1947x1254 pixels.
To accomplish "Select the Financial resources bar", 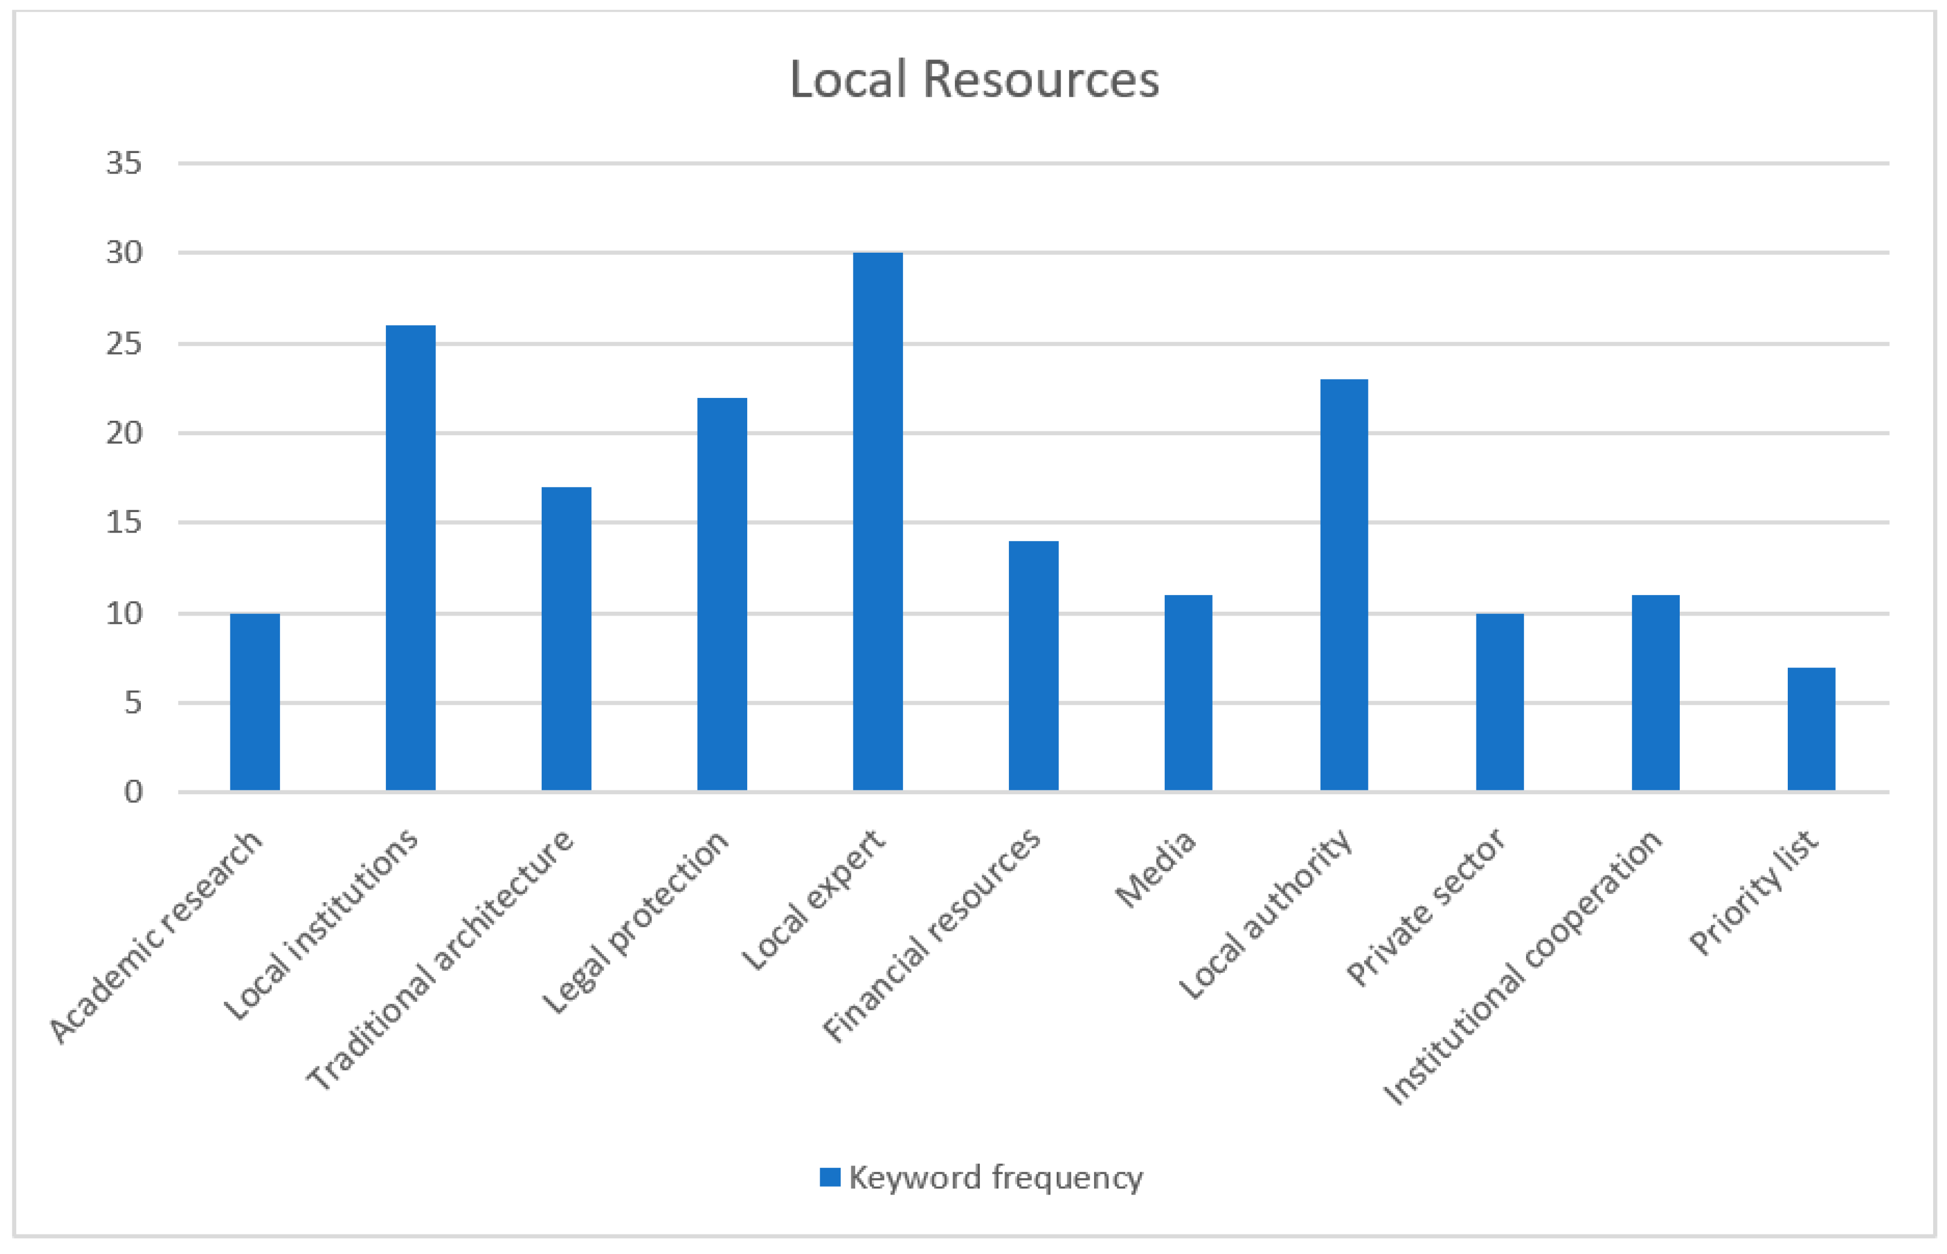I will click(1033, 666).
